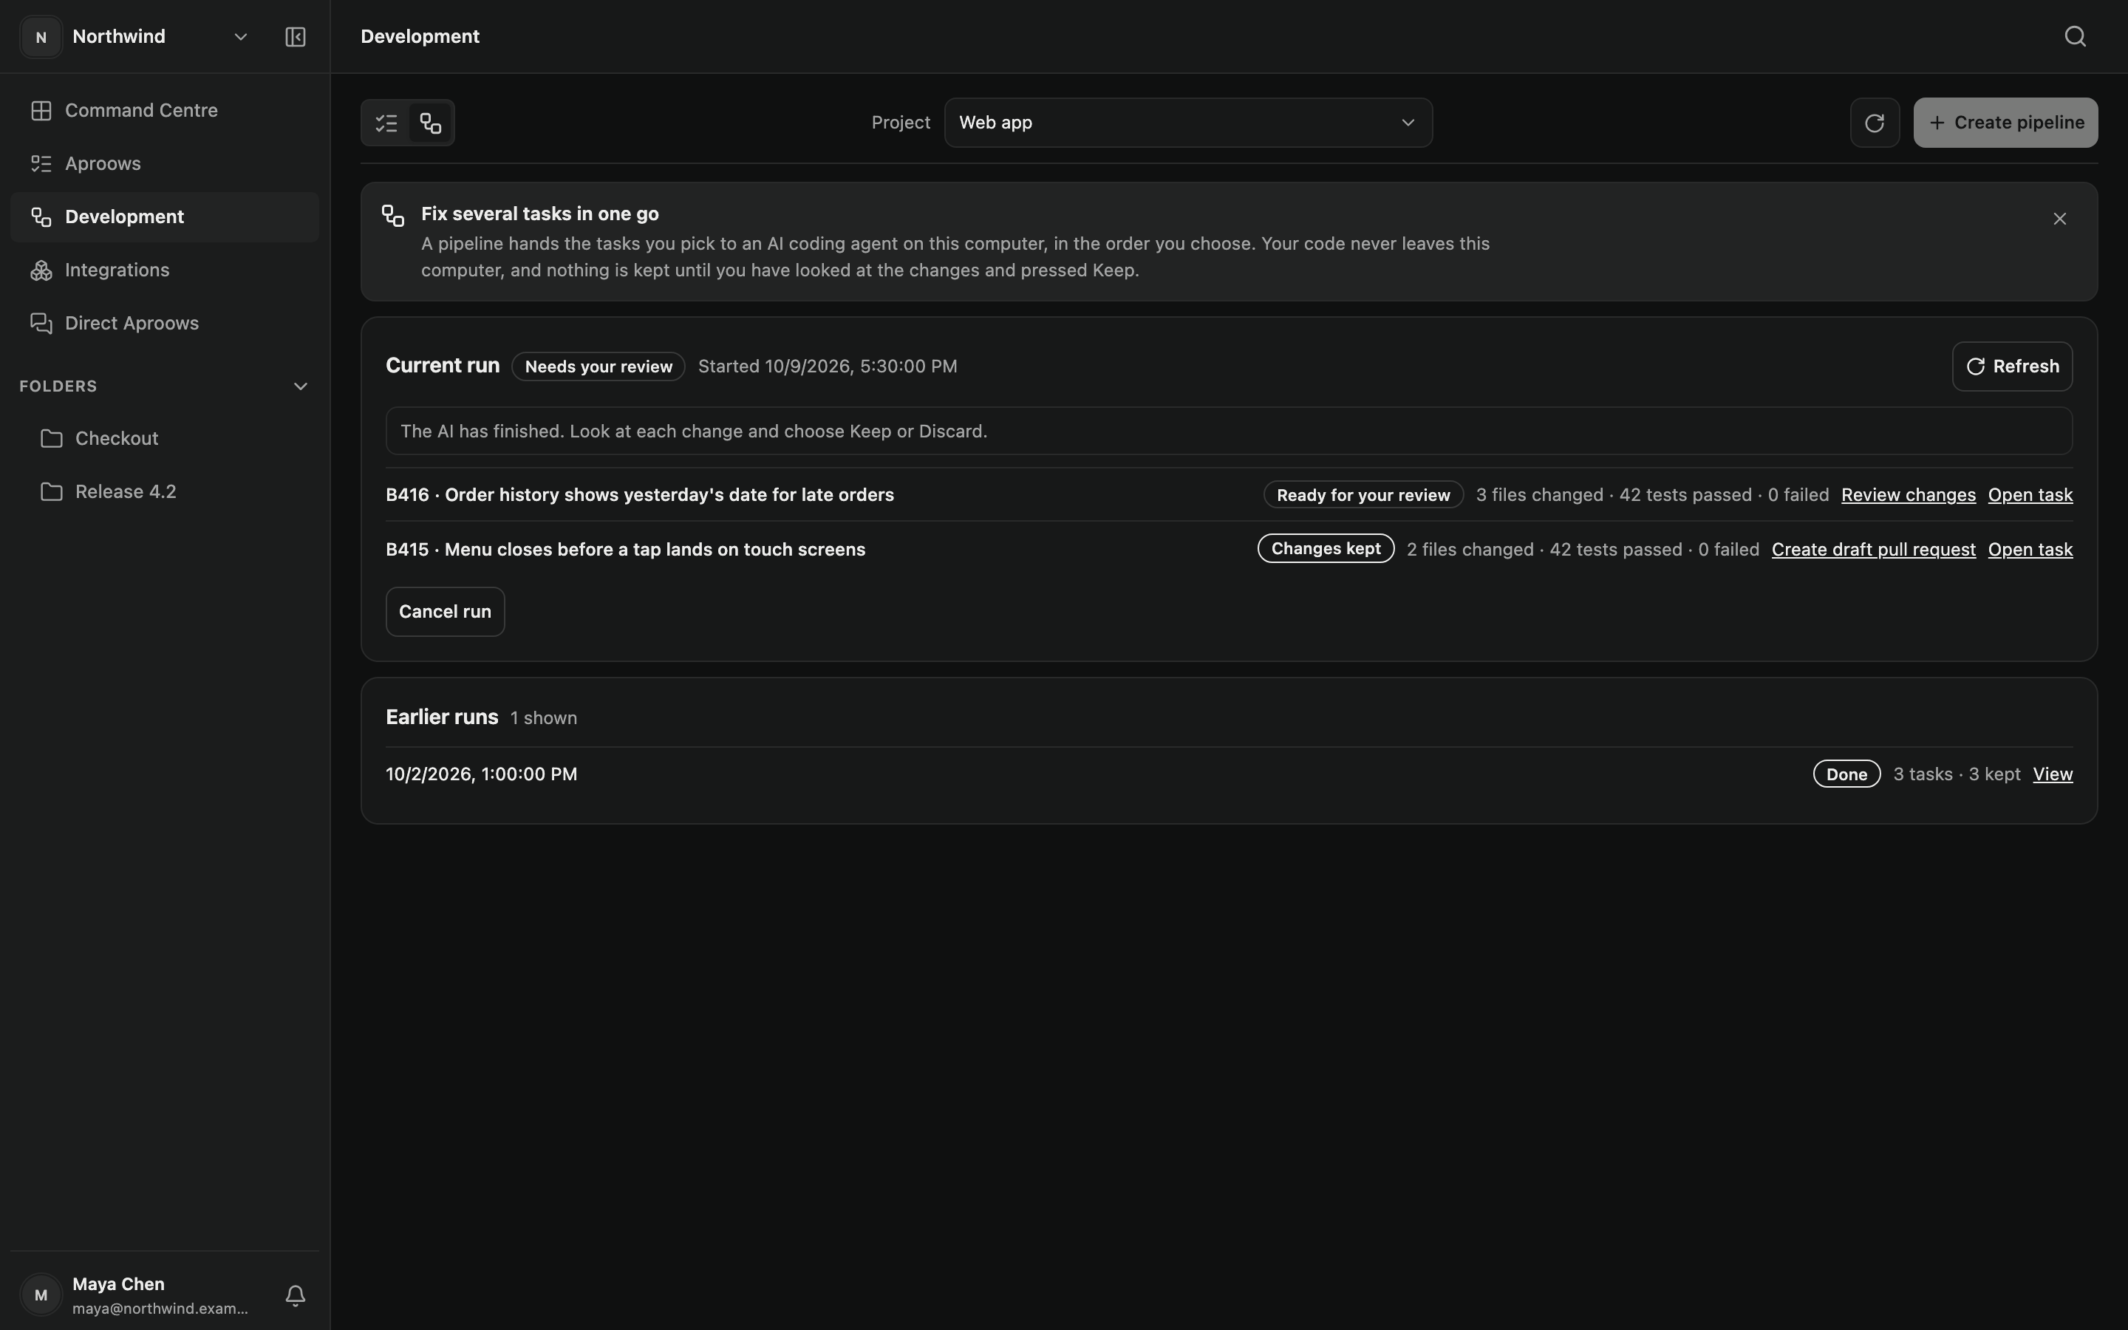Open task link for B416
Screen dimensions: 2128x1330
(2030, 495)
